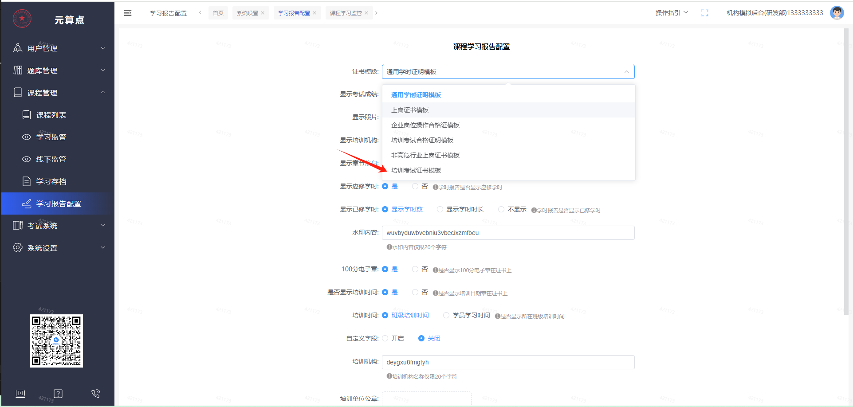Viewport: 853px width, 407px height.
Task: Click the 培训单位公章 upload box
Action: coord(427,399)
